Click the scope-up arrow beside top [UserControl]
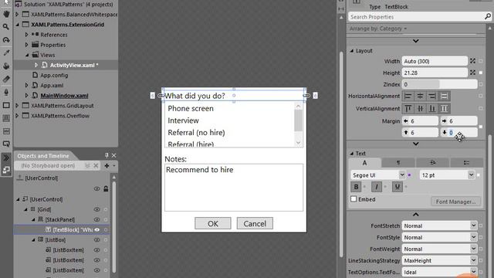Screen dimensions: 494x278 19,178
